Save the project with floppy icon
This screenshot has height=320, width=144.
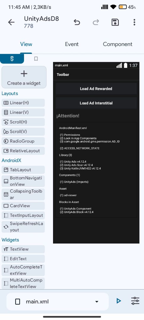point(115,22)
